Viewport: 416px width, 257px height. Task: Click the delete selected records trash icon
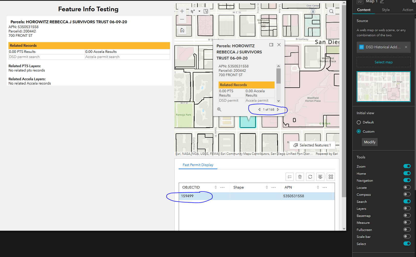pos(300,177)
